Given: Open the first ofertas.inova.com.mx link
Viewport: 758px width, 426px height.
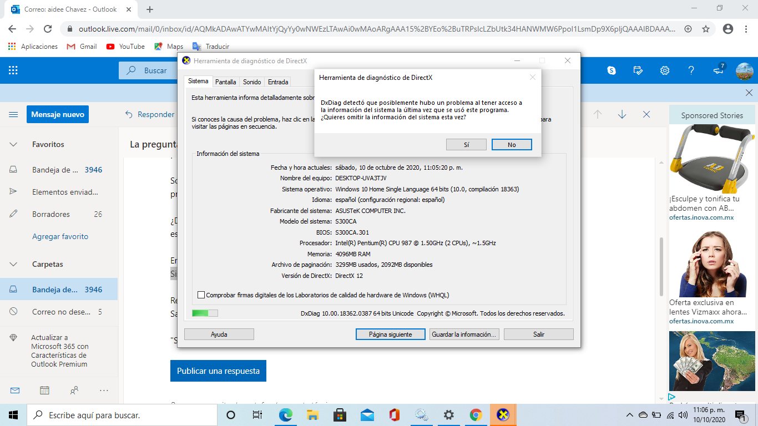Looking at the screenshot, I should pos(701,217).
